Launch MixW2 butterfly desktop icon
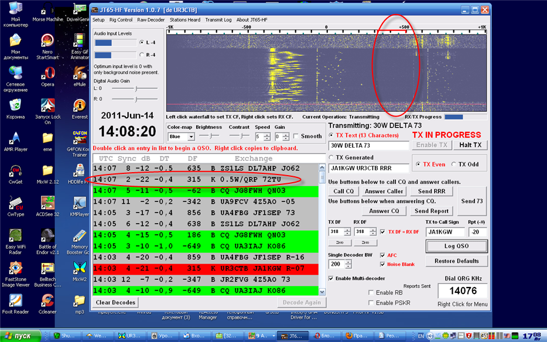This screenshot has height=342, width=547. pos(80,272)
